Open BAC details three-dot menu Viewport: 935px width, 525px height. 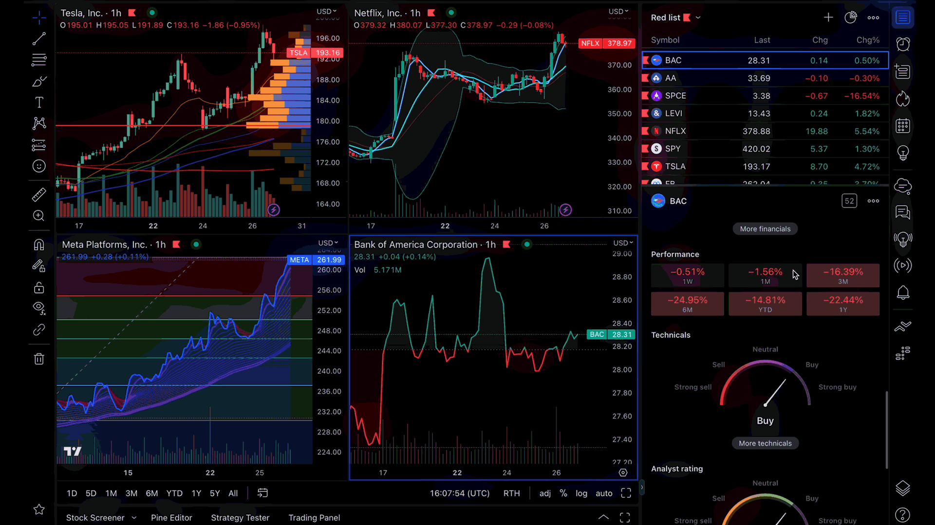[873, 201]
